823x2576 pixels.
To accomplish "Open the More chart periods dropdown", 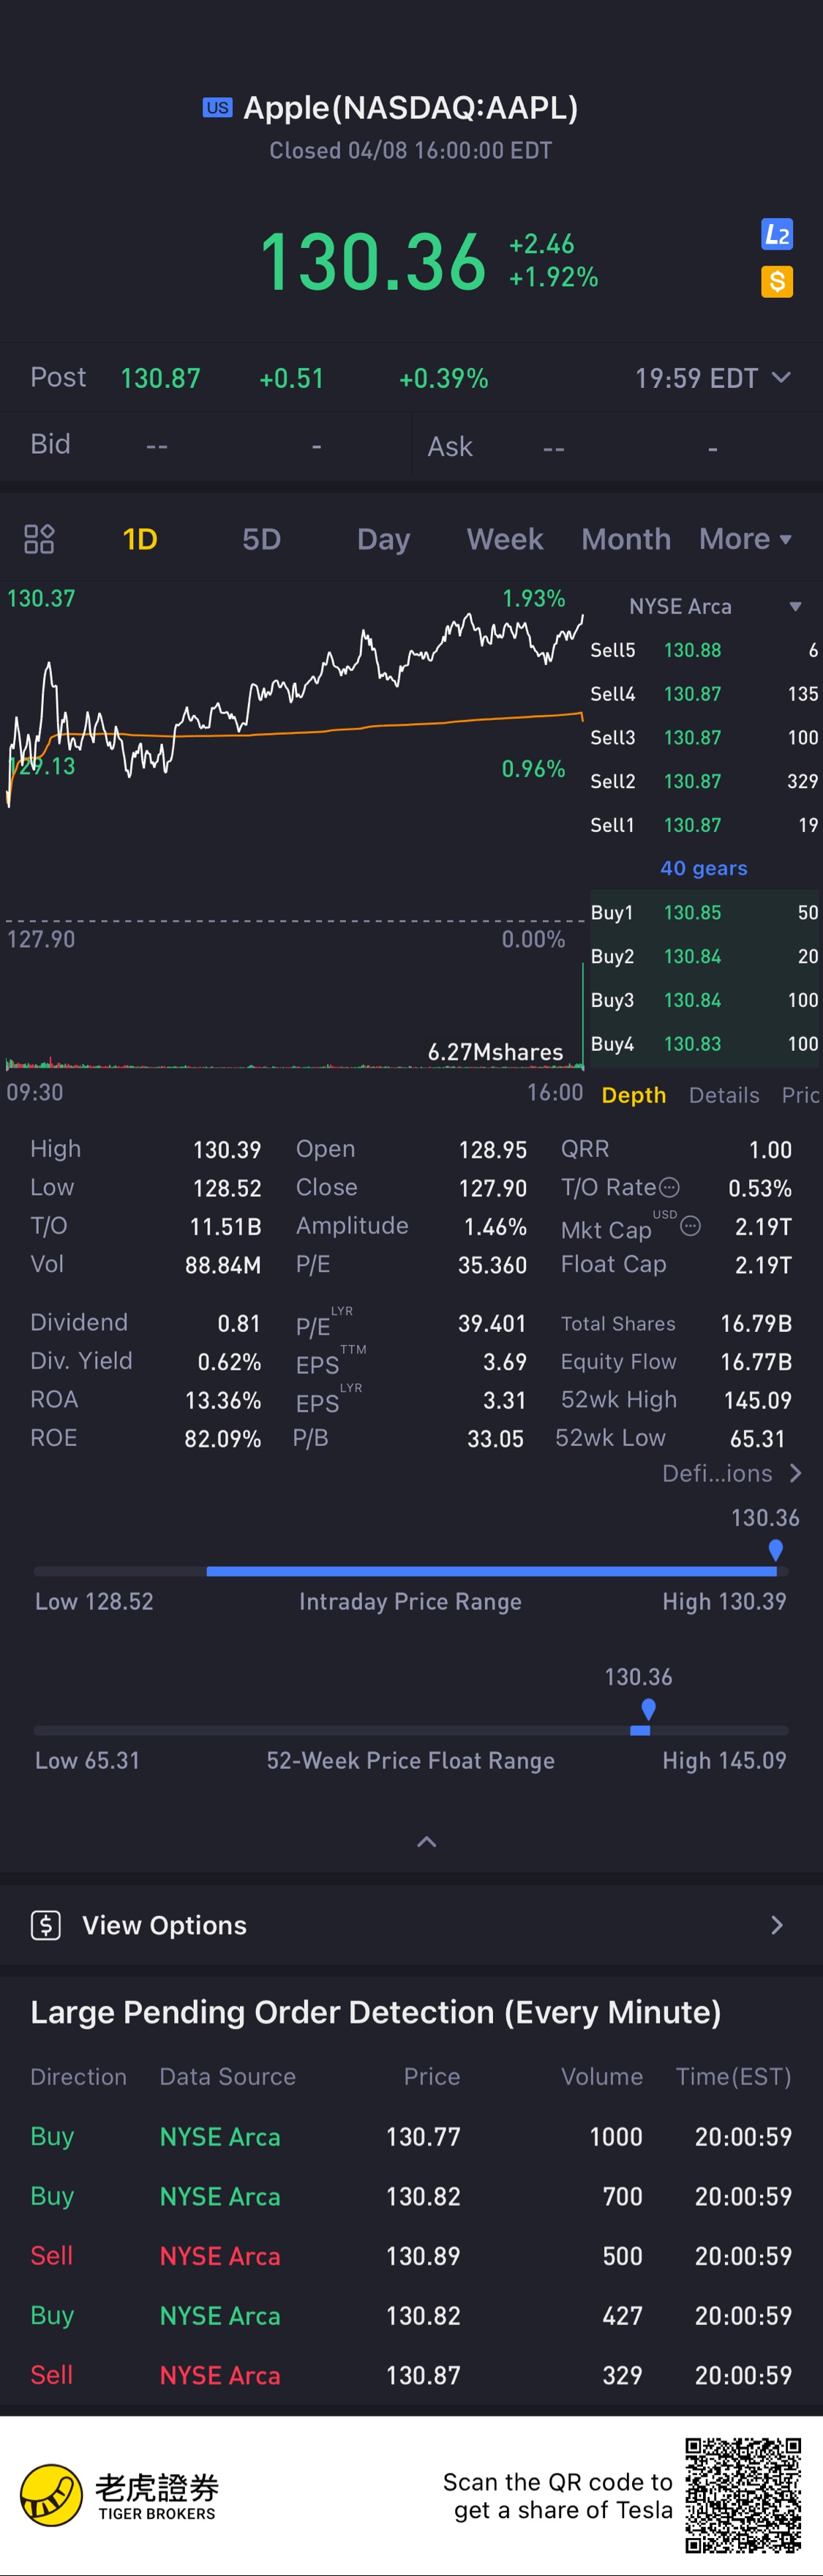I will point(745,539).
